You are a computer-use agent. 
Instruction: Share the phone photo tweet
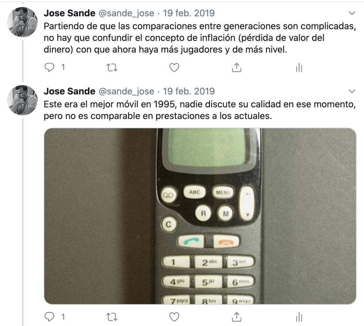[237, 317]
